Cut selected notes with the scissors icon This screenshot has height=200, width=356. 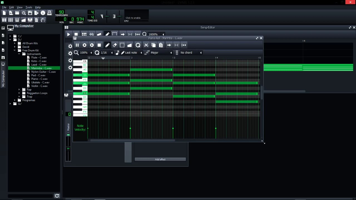pyautogui.click(x=146, y=45)
